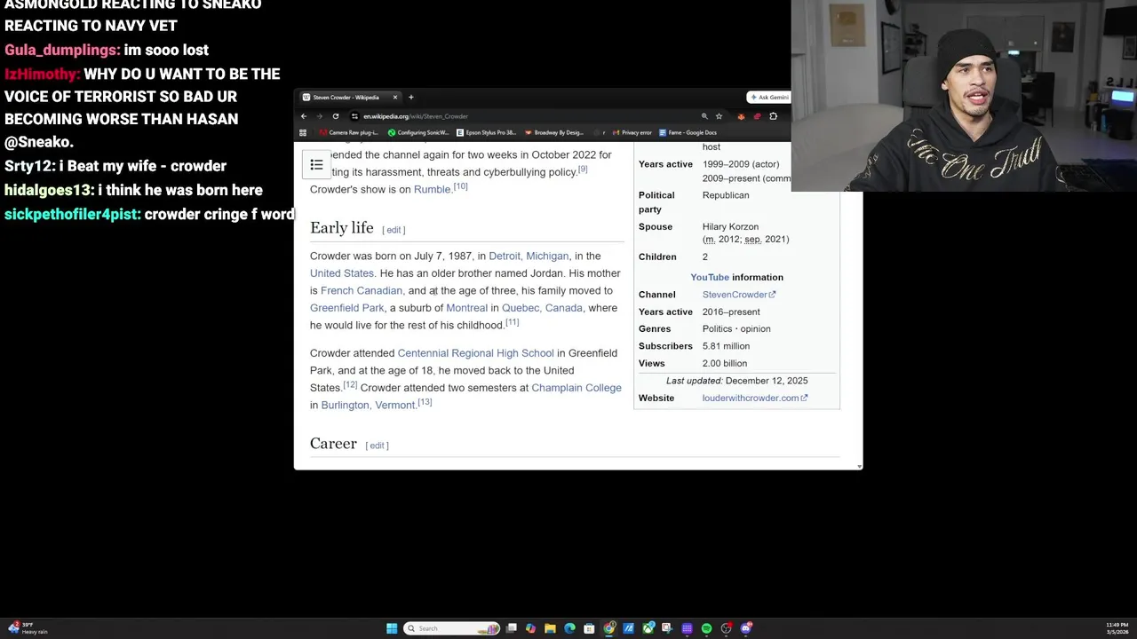Viewport: 1137px width, 639px height.
Task: Follow the Champlain College link
Action: point(576,388)
